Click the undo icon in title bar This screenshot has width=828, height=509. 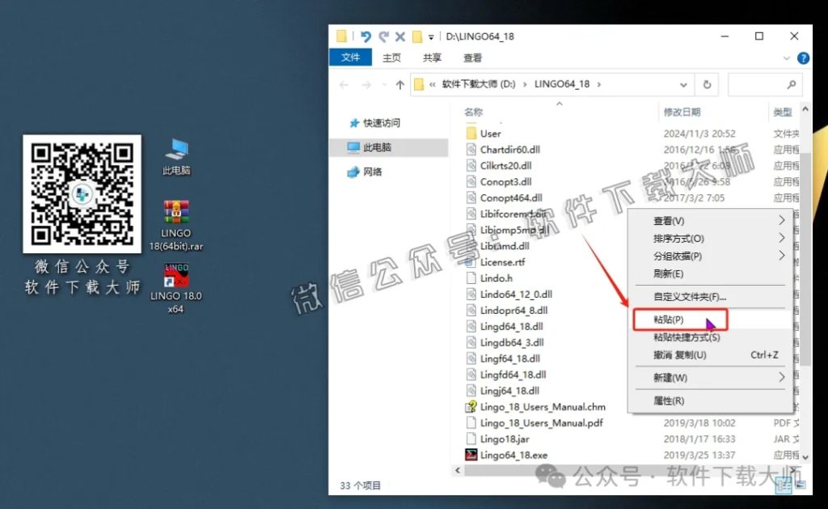pyautogui.click(x=365, y=36)
